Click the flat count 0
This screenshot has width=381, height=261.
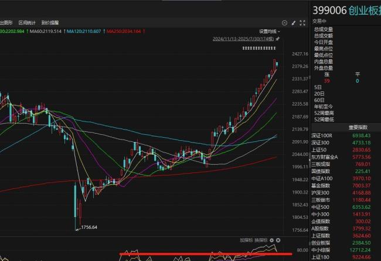[357, 81]
